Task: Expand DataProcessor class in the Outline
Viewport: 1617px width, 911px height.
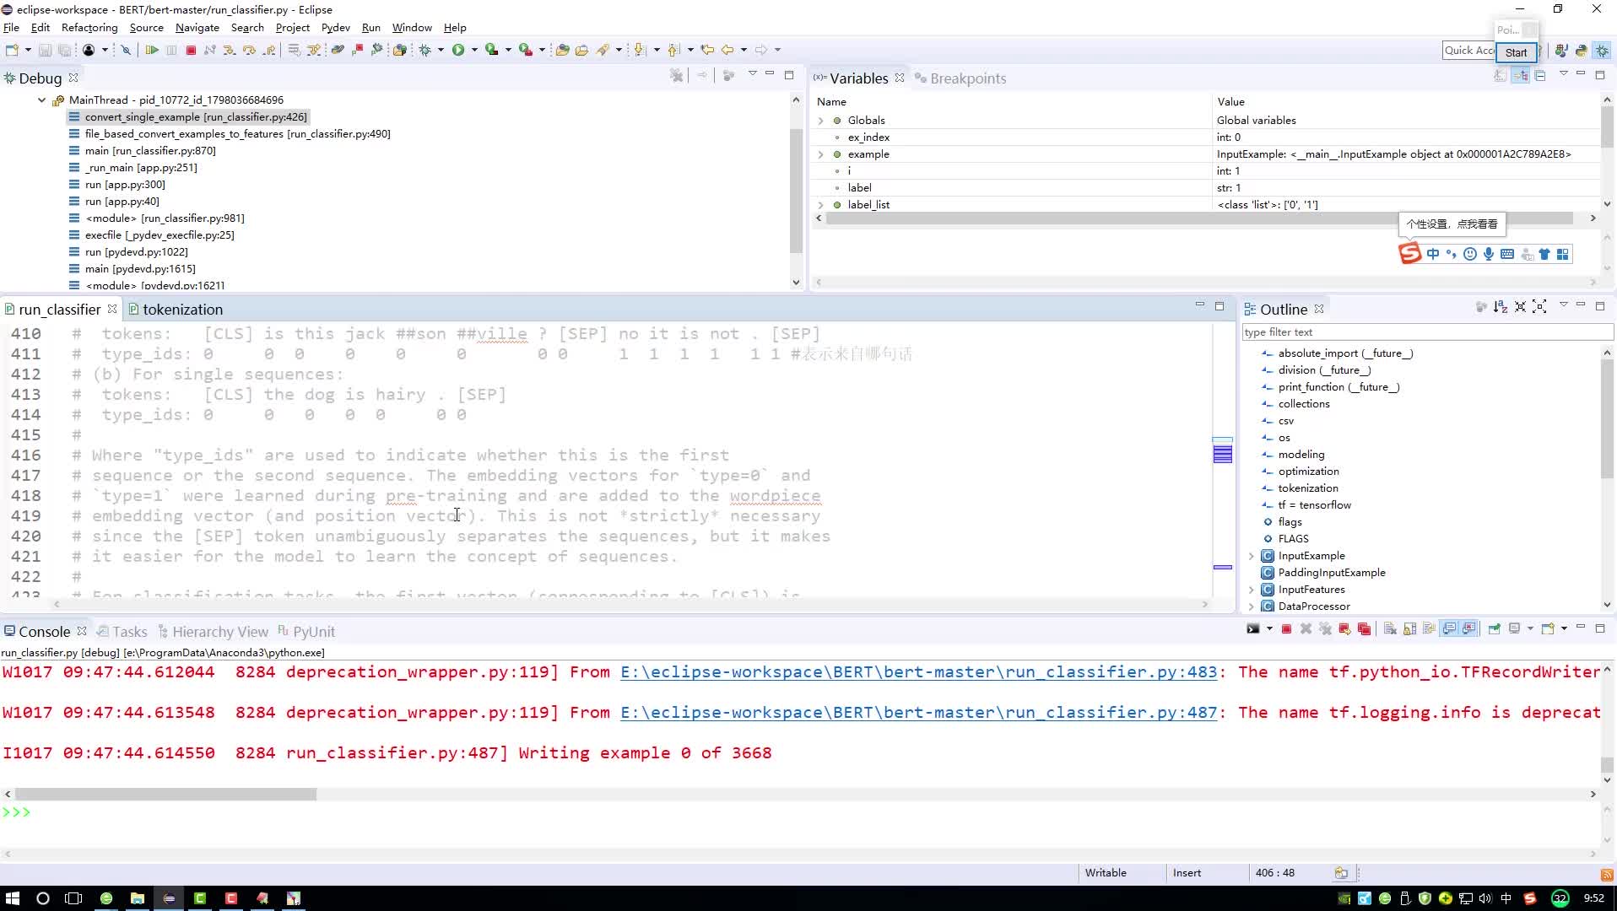Action: pyautogui.click(x=1252, y=606)
